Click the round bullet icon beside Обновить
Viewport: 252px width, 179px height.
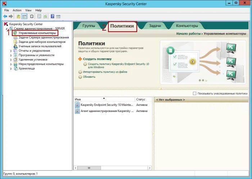[80, 77]
